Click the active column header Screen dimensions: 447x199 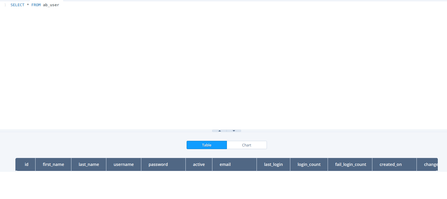point(199,164)
